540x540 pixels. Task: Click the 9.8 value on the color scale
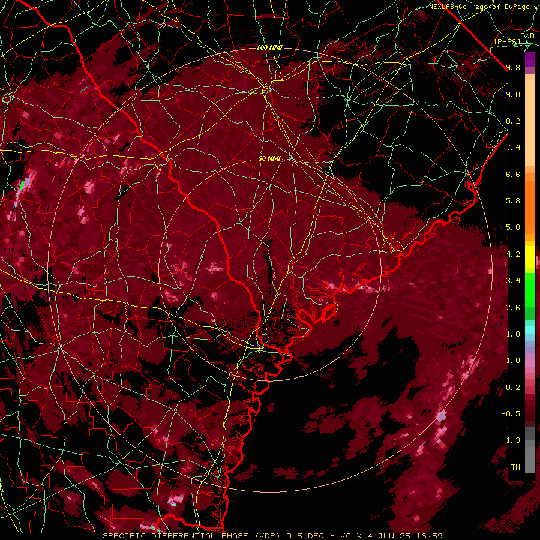(x=513, y=67)
